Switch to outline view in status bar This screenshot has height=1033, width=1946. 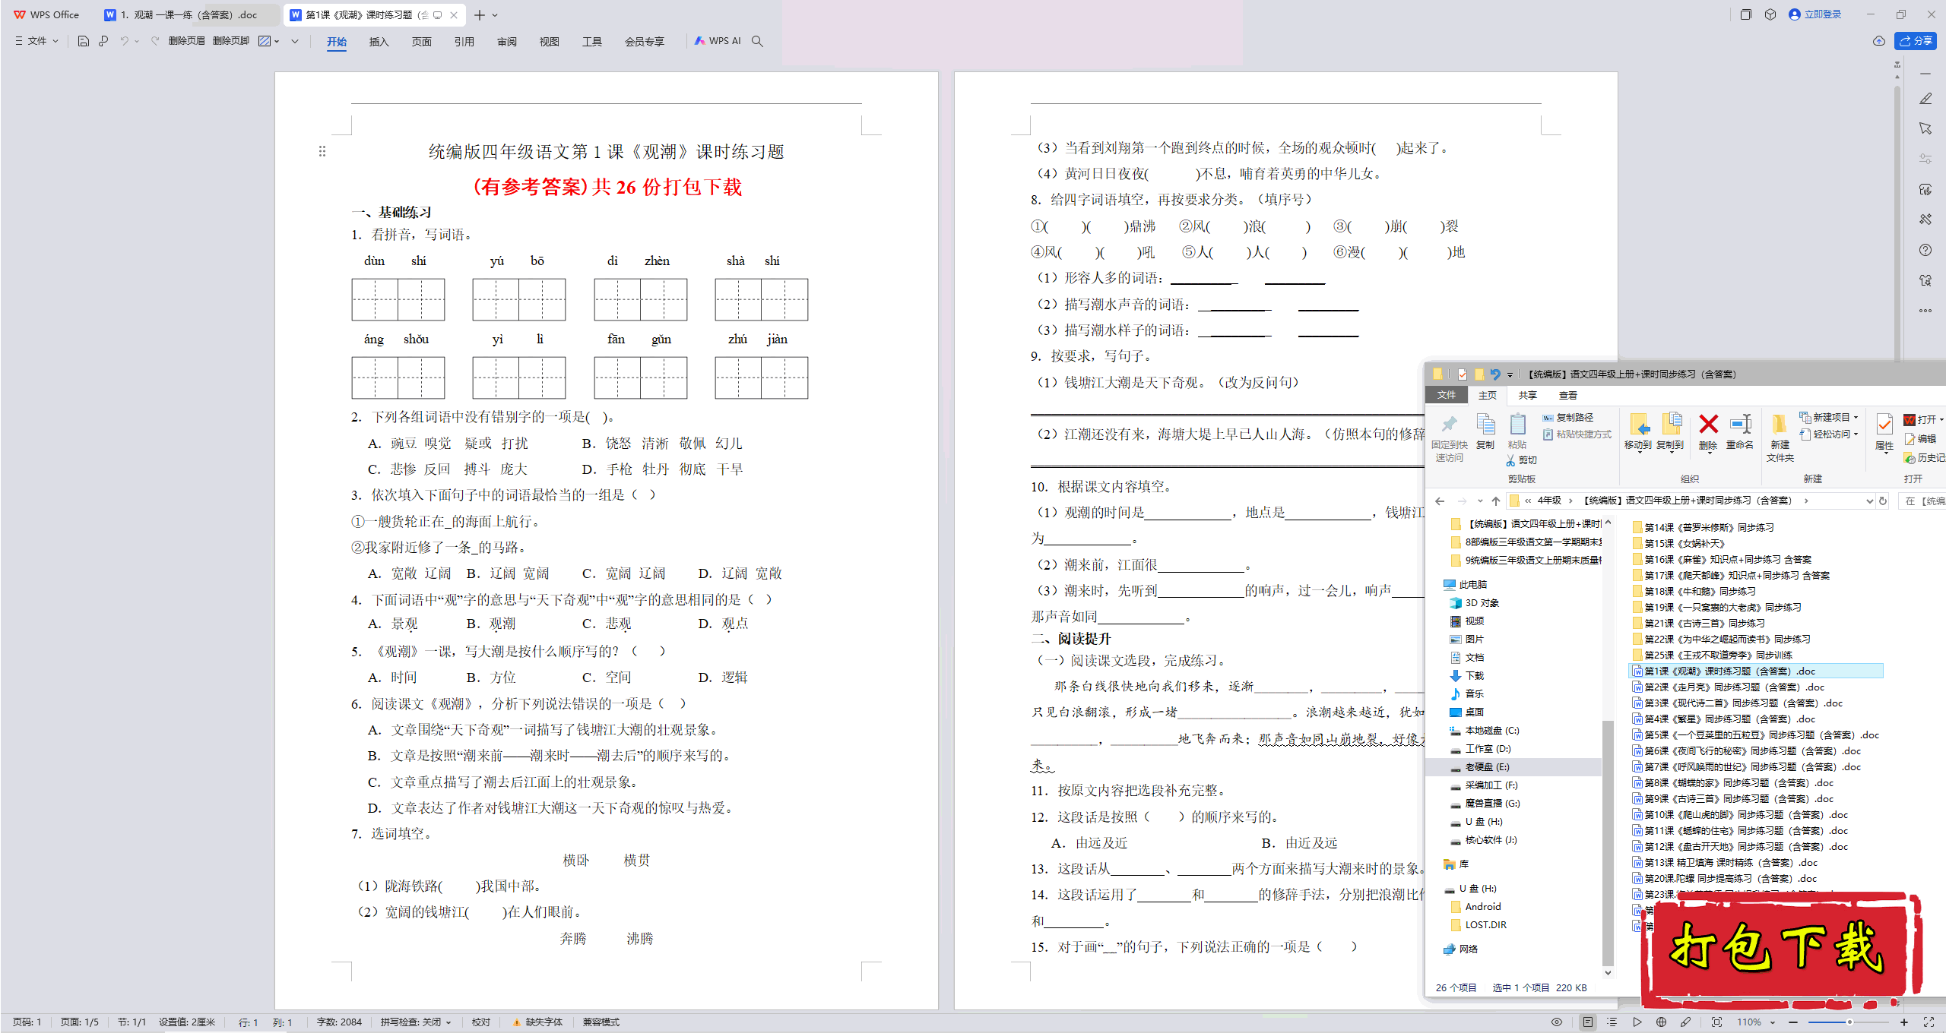coord(1612,1022)
